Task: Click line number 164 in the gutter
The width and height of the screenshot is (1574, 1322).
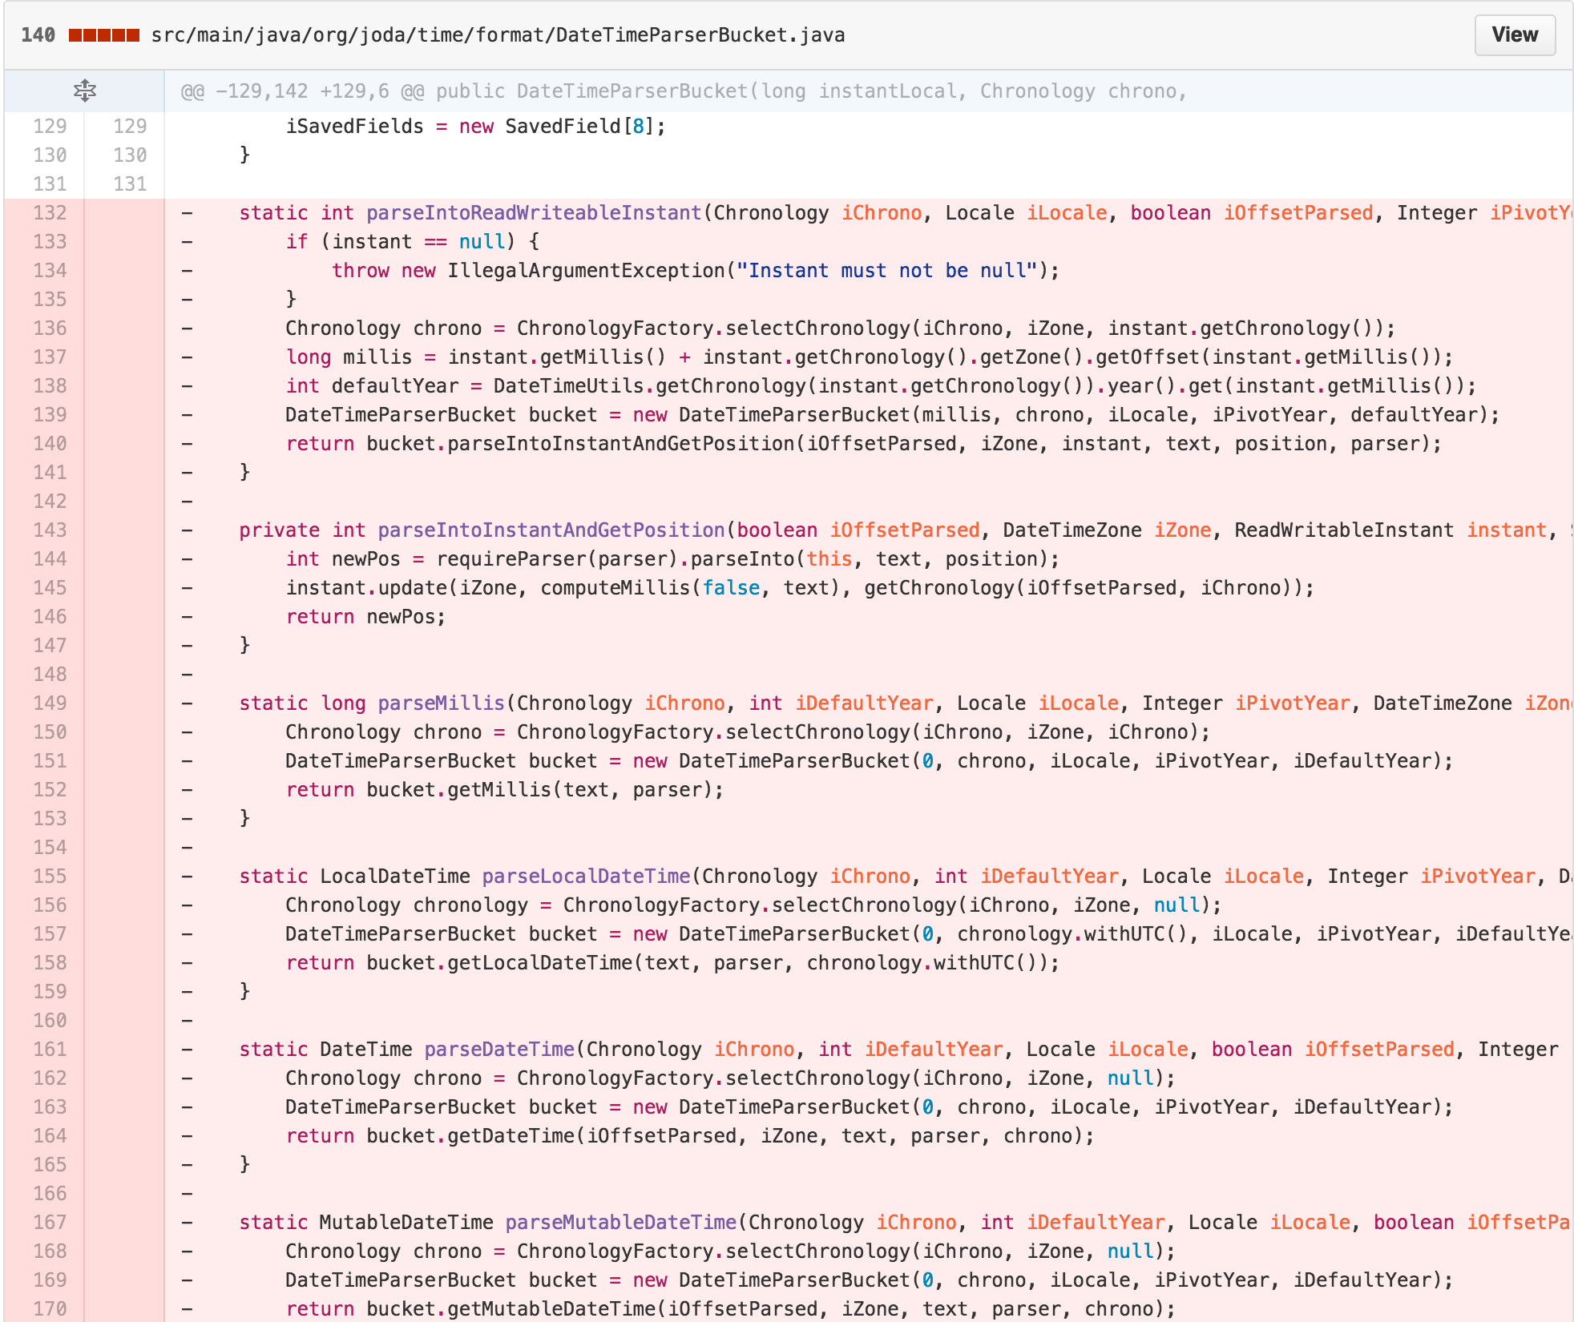Action: (x=50, y=1136)
